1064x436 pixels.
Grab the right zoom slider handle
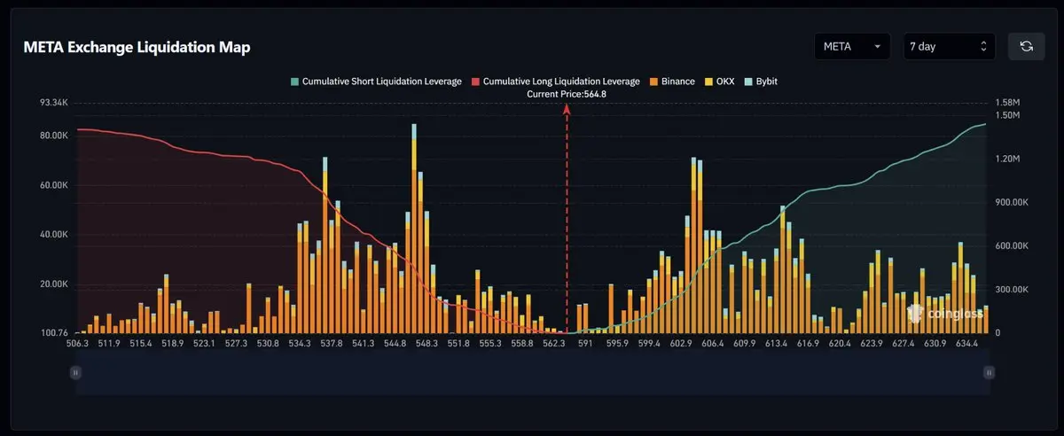988,374
